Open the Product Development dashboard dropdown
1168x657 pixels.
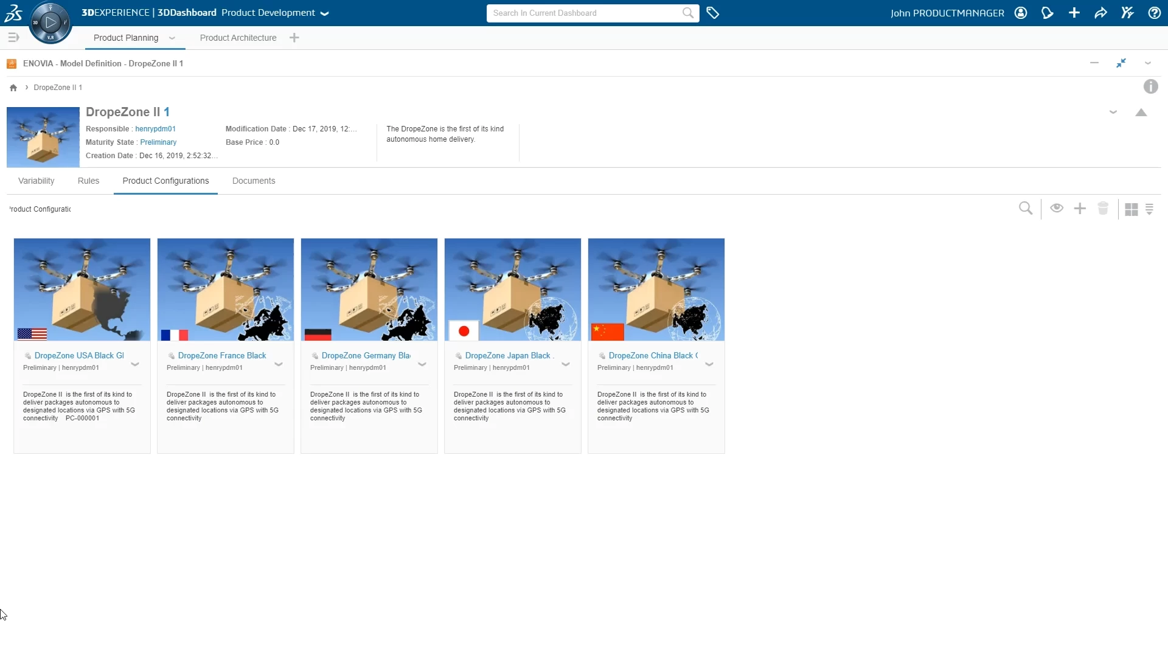coord(324,12)
